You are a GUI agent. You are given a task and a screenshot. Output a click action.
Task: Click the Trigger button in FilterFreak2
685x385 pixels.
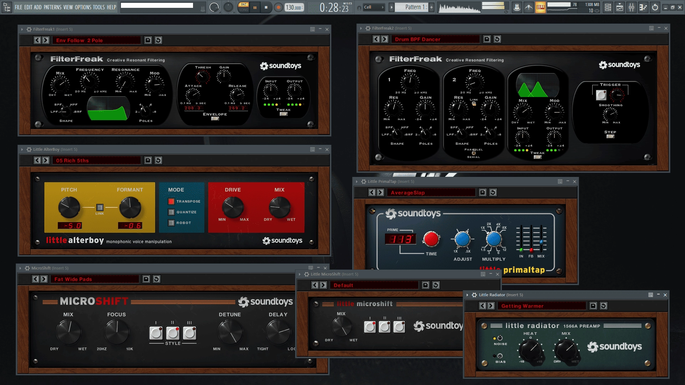(601, 95)
